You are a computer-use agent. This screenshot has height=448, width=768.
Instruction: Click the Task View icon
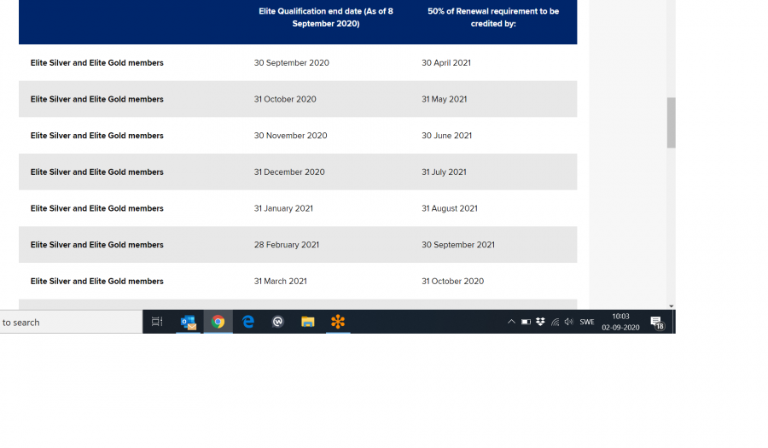coord(157,322)
